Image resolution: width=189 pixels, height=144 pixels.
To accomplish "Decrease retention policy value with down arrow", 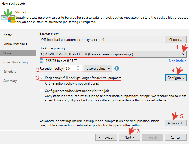I will (78, 70).
